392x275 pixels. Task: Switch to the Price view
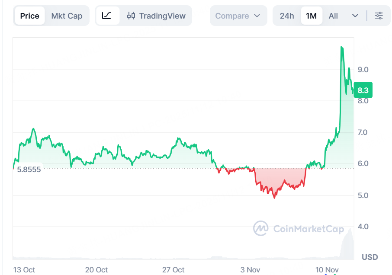[29, 16]
